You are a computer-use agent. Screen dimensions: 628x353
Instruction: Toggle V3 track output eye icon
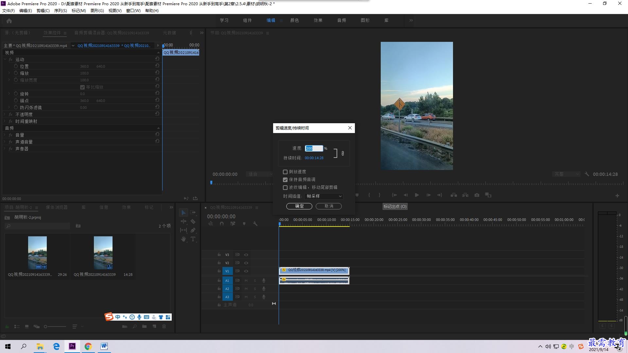tap(246, 255)
